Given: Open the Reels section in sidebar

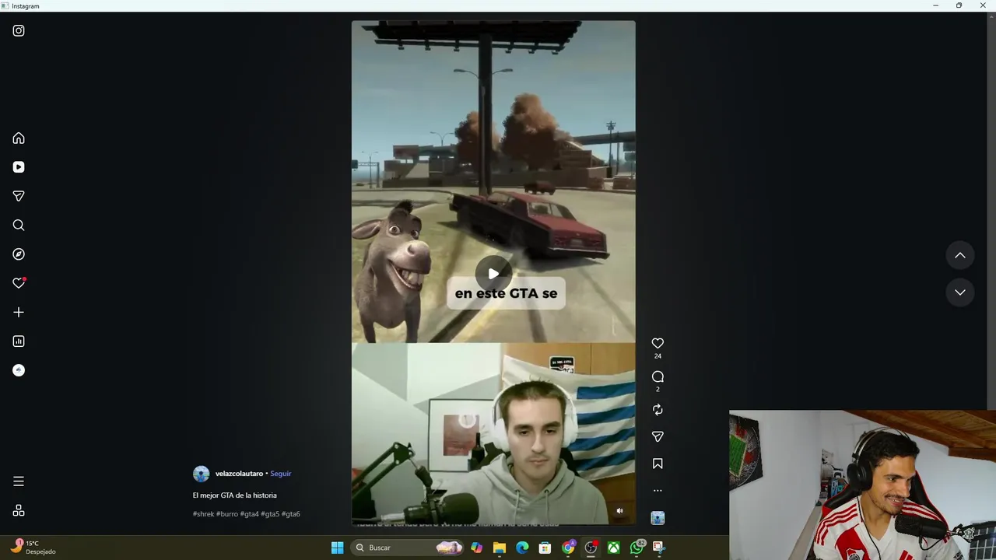Looking at the screenshot, I should [x=19, y=167].
